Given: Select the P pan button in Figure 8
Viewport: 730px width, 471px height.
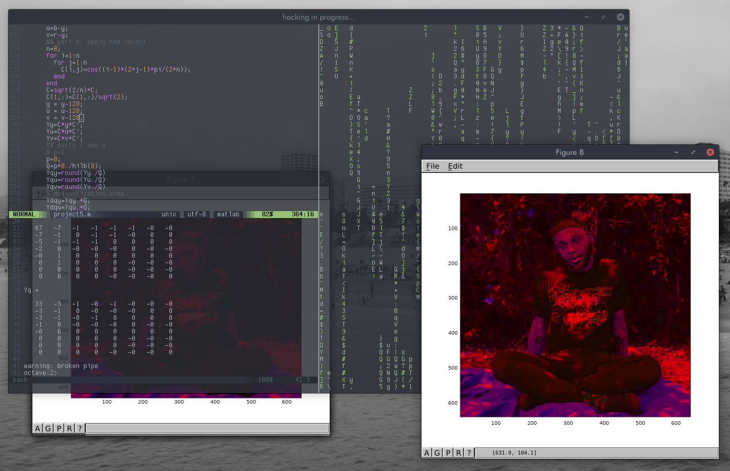Looking at the screenshot, I should click(448, 453).
